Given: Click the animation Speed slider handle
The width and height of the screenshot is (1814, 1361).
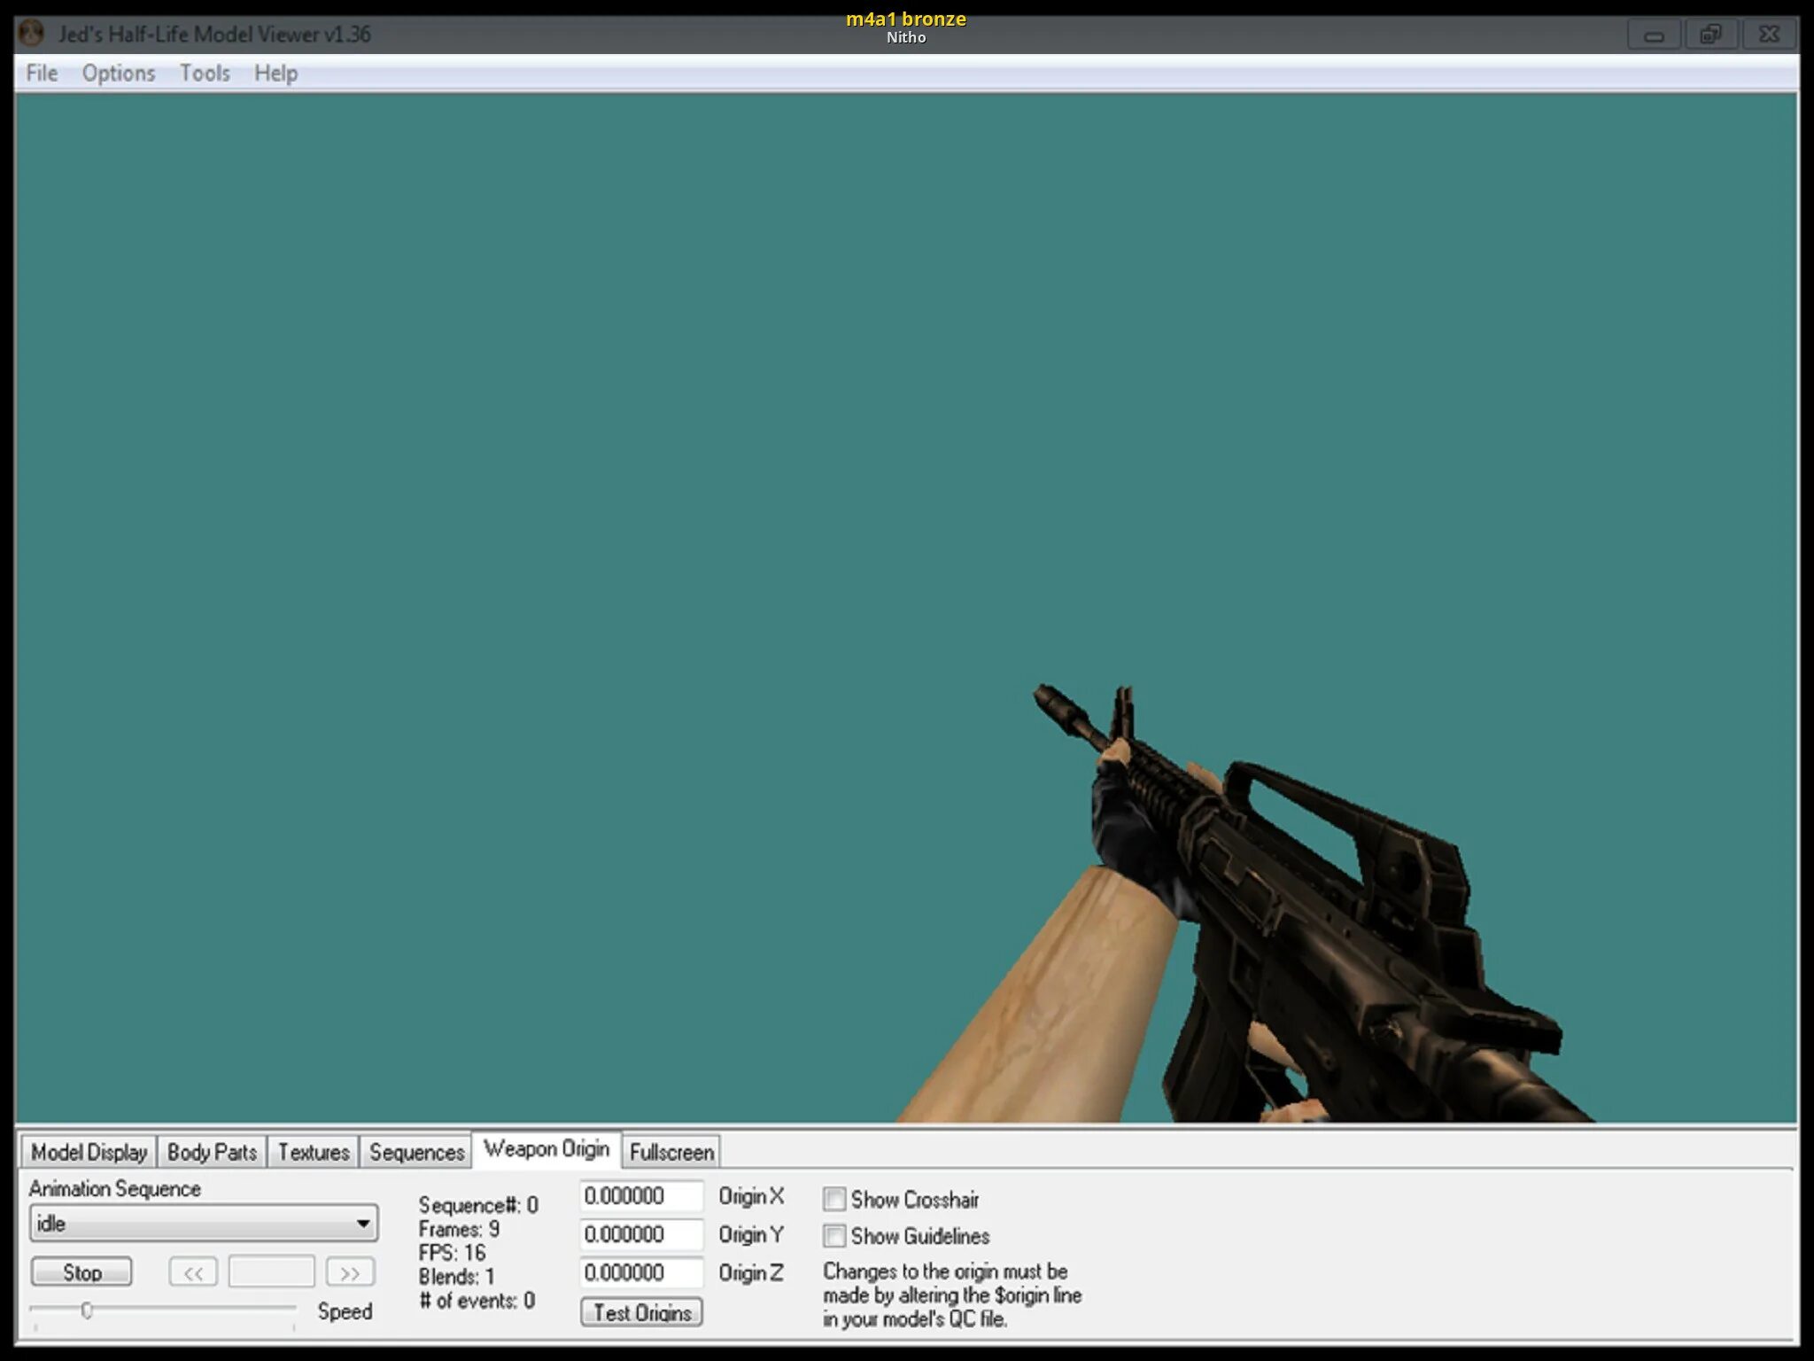Looking at the screenshot, I should click(87, 1310).
